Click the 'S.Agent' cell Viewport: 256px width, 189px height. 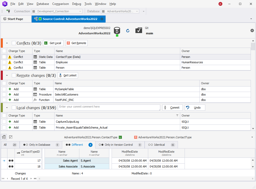[x=94, y=161]
